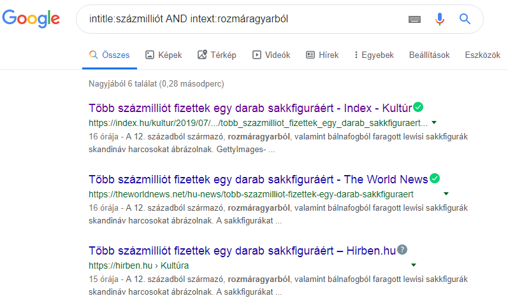508x303 pixels.
Task: Click the Google logo
Action: (x=31, y=18)
